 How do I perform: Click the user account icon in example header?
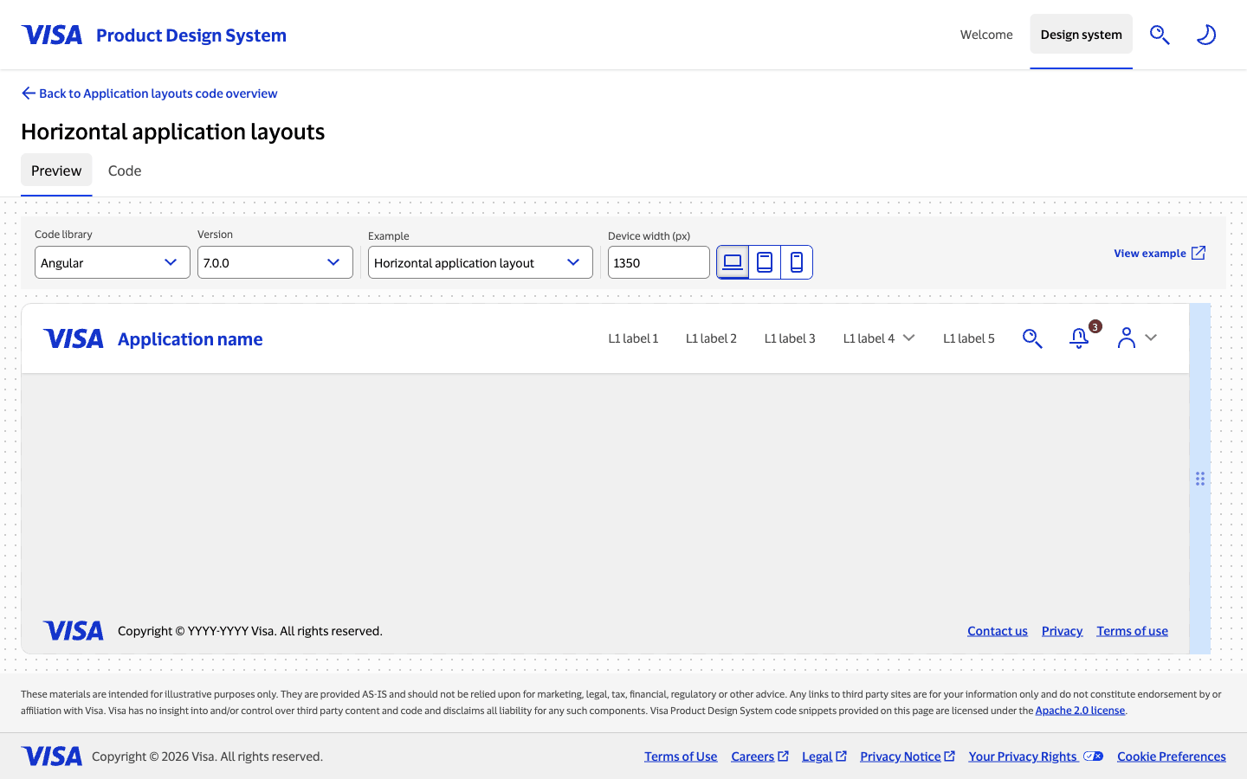pyautogui.click(x=1126, y=338)
